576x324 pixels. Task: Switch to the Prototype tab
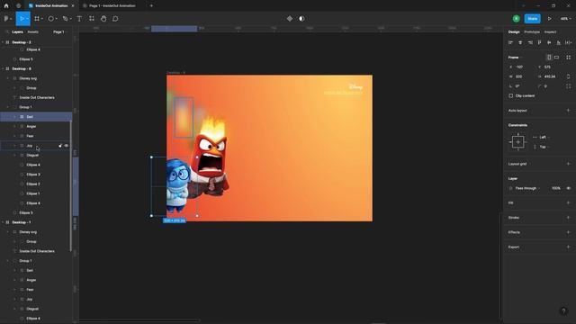click(532, 32)
